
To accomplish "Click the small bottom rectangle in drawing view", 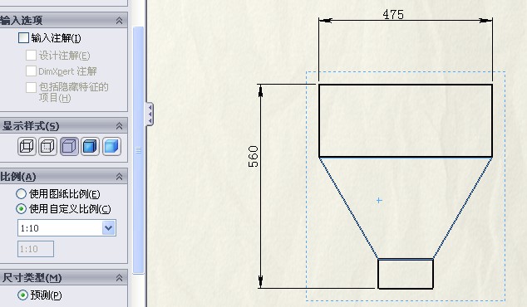I will pyautogui.click(x=406, y=274).
